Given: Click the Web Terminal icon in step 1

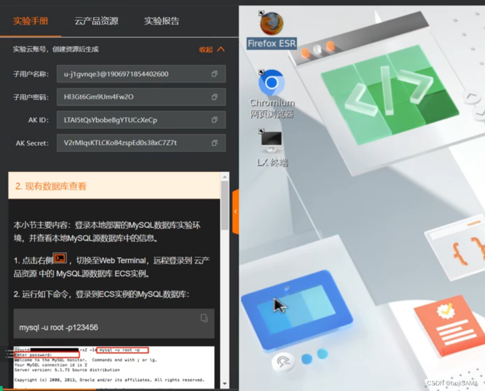Looking at the screenshot, I should point(59,257).
